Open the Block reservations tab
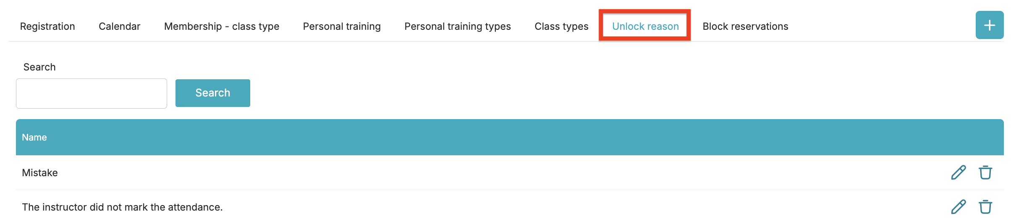 [745, 26]
